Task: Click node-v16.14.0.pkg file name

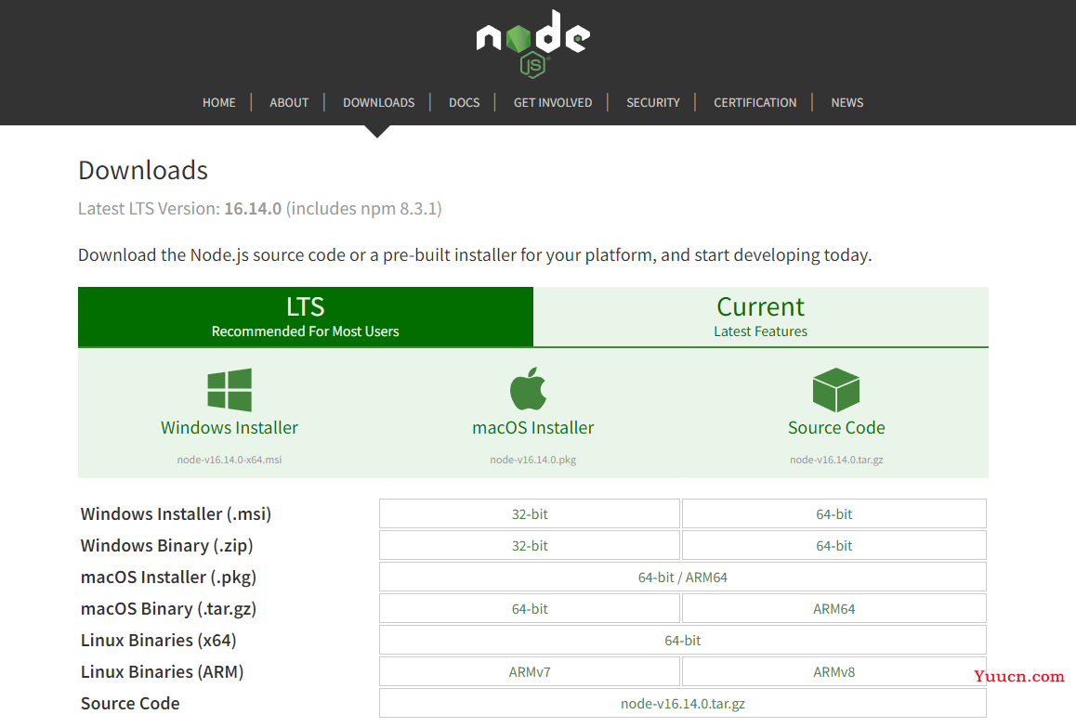Action: click(532, 460)
